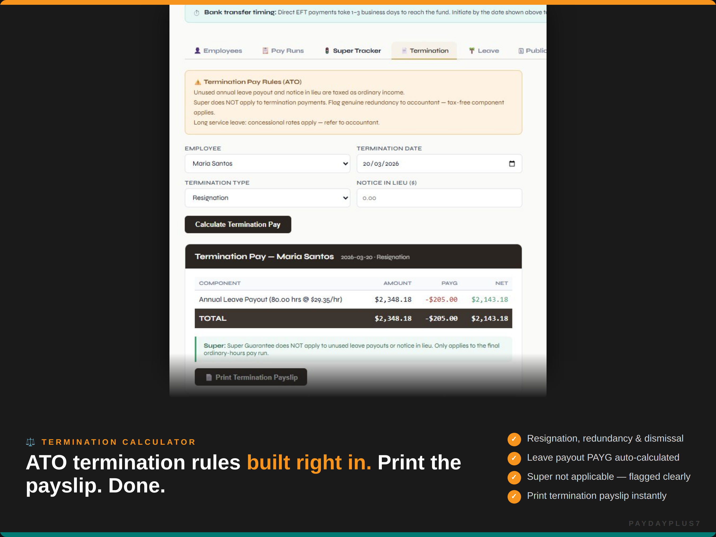Click the checkmark beside Super not applicable
716x537 pixels.
514,477
